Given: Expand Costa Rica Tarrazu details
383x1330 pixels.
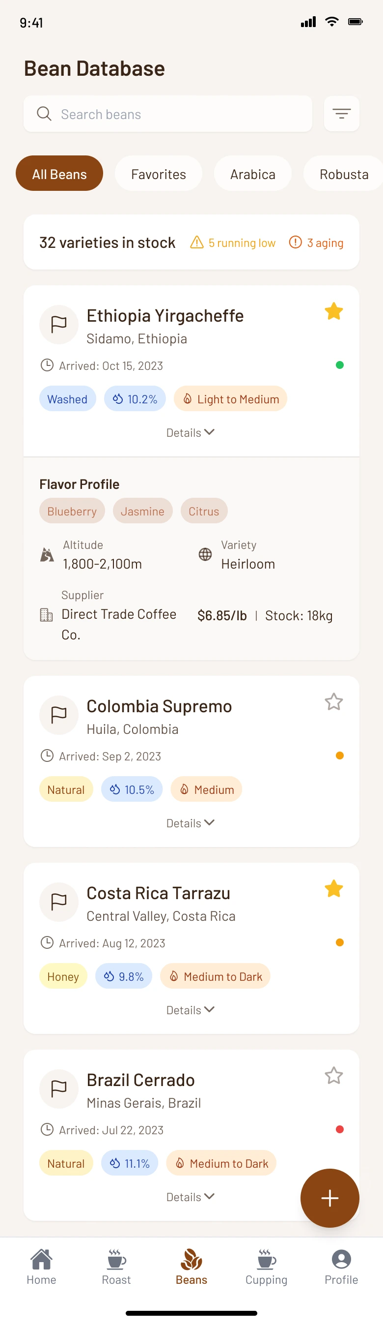Looking at the screenshot, I should pos(190,1010).
